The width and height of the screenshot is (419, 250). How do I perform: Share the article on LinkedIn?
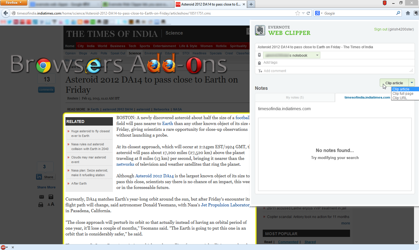[x=46, y=177]
